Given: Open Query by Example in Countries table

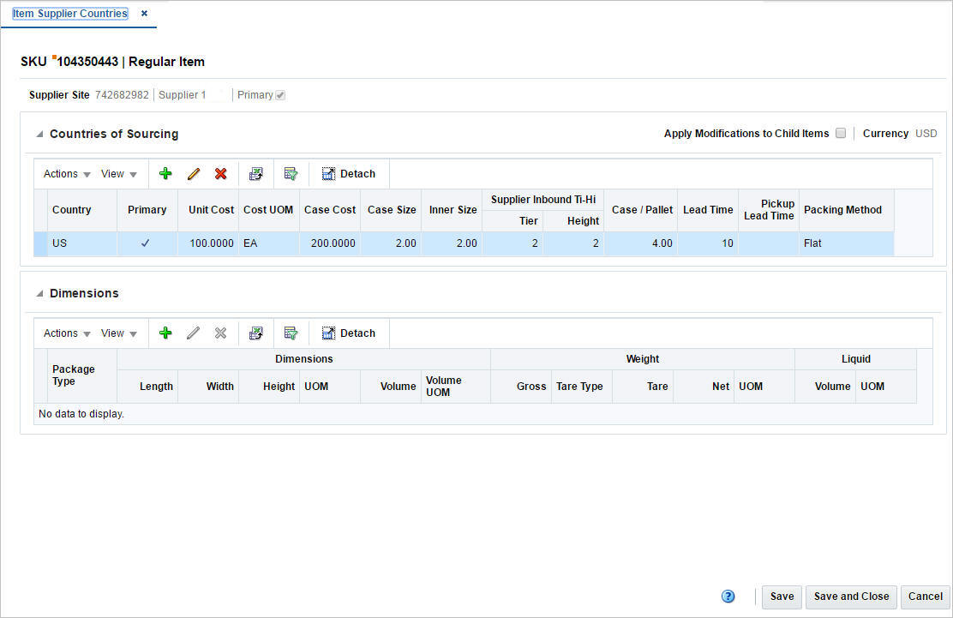Looking at the screenshot, I should [291, 174].
